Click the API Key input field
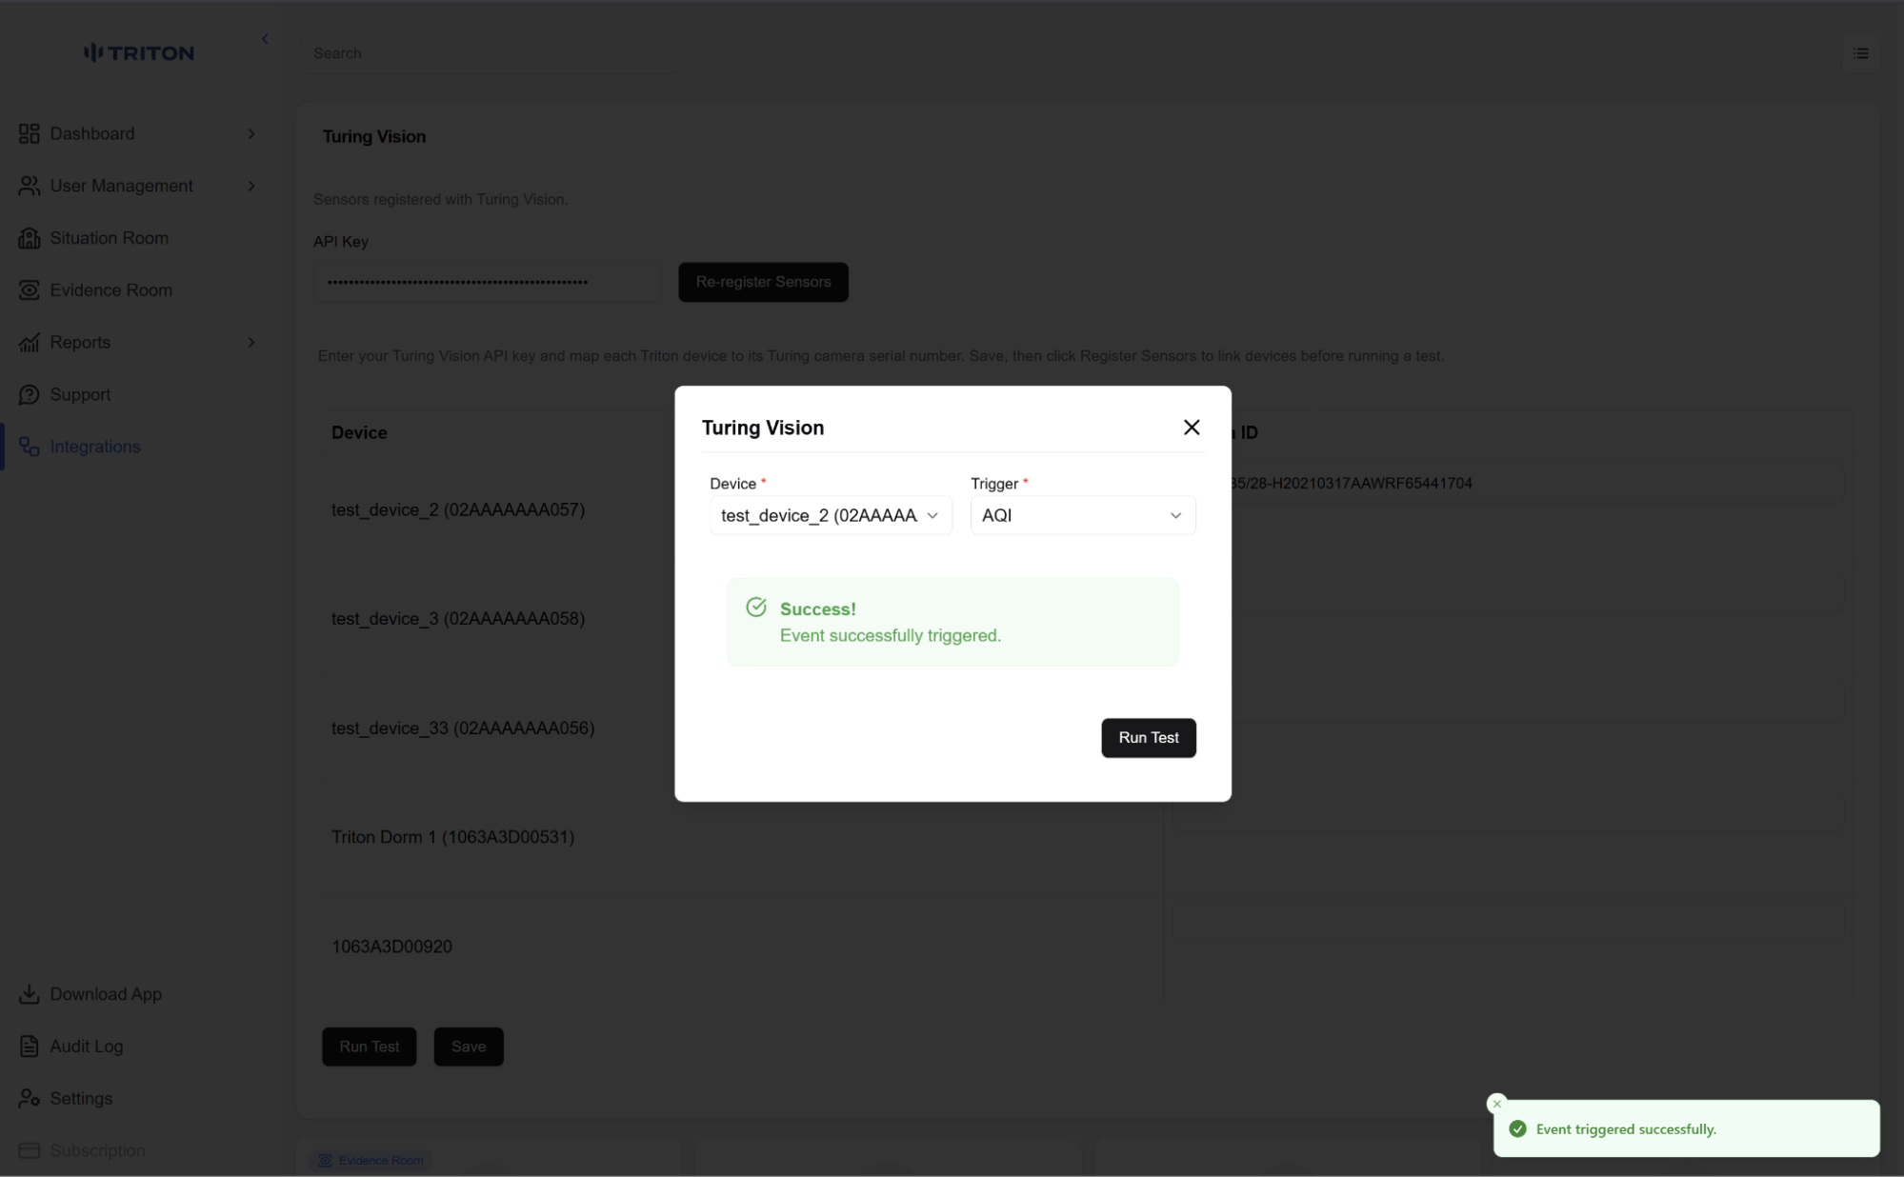Image resolution: width=1904 pixels, height=1177 pixels. coord(487,282)
